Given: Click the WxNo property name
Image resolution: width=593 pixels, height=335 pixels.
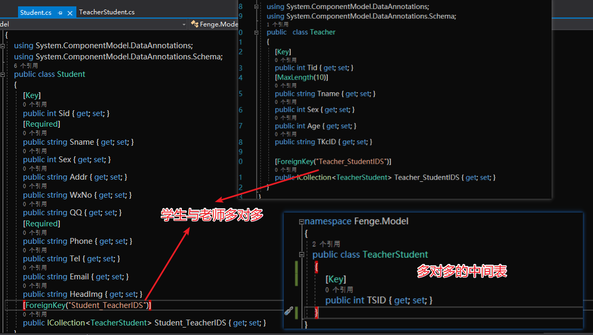Looking at the screenshot, I should 81,195.
